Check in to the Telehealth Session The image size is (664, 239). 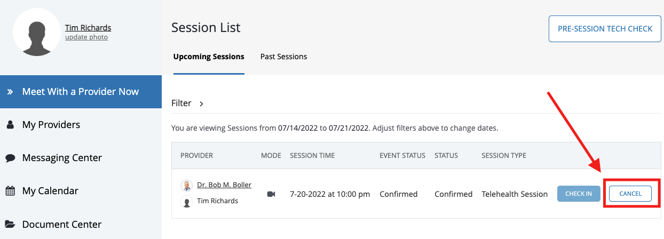pyautogui.click(x=579, y=194)
